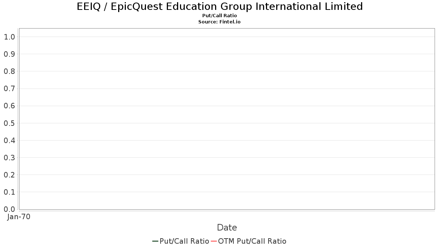Image resolution: width=439 pixels, height=247 pixels.
Task: Click the 0.6 y-axis label
Action: click(x=10, y=106)
